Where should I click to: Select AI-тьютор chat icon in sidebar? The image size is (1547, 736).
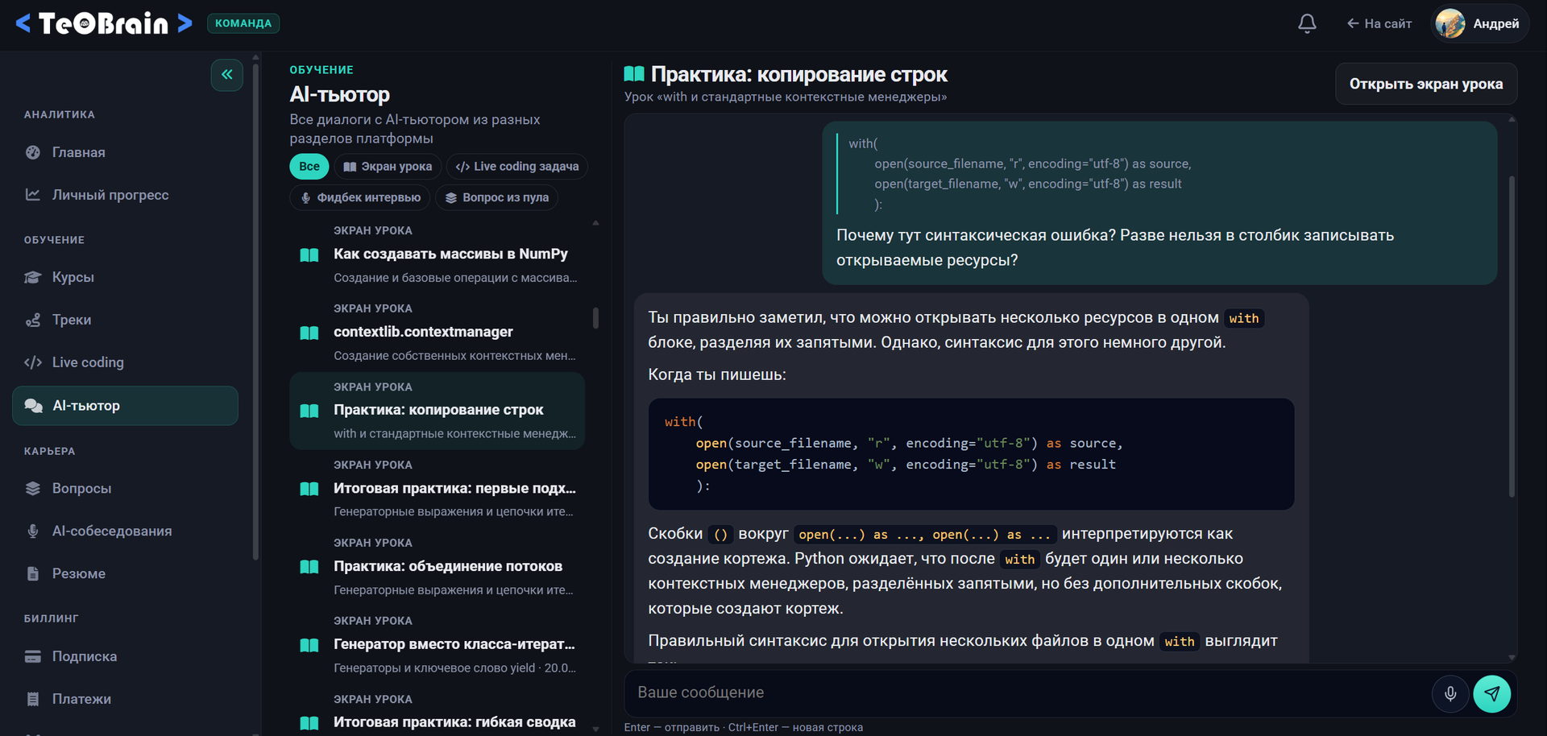point(33,406)
